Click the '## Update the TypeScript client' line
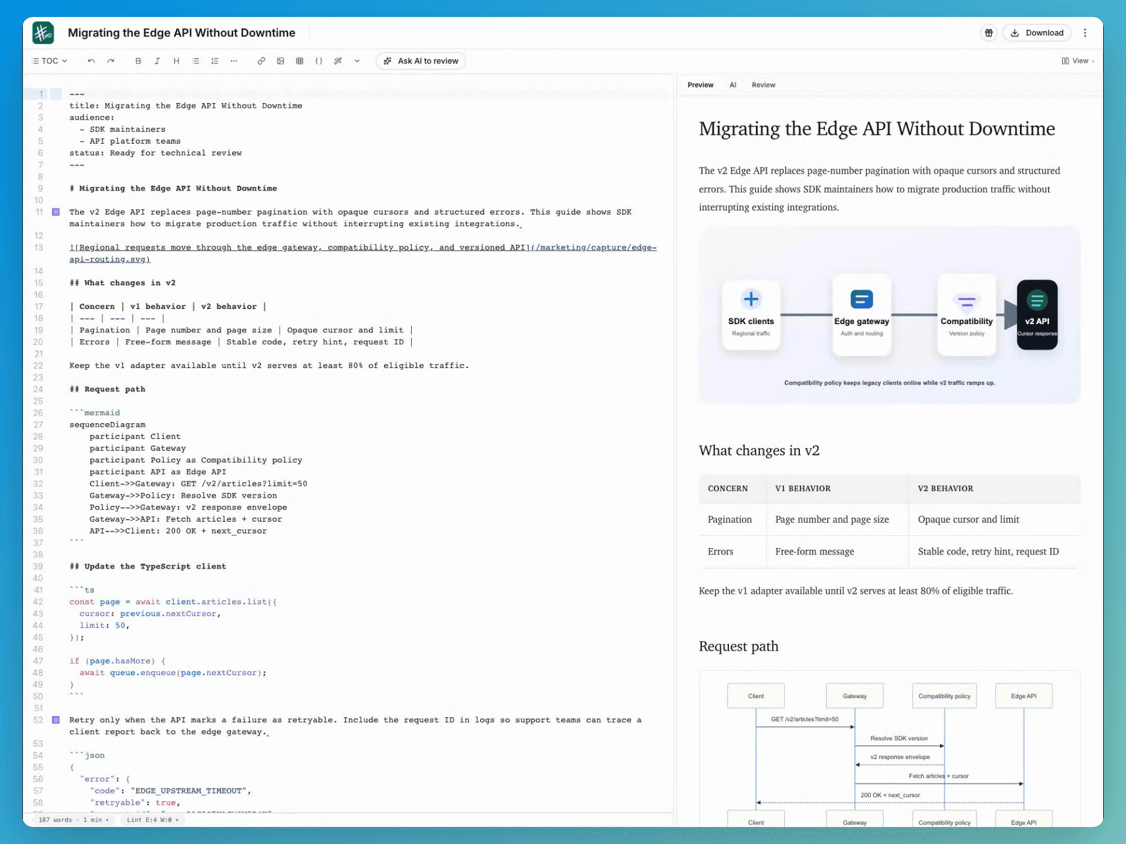The height and width of the screenshot is (844, 1126). 148,566
